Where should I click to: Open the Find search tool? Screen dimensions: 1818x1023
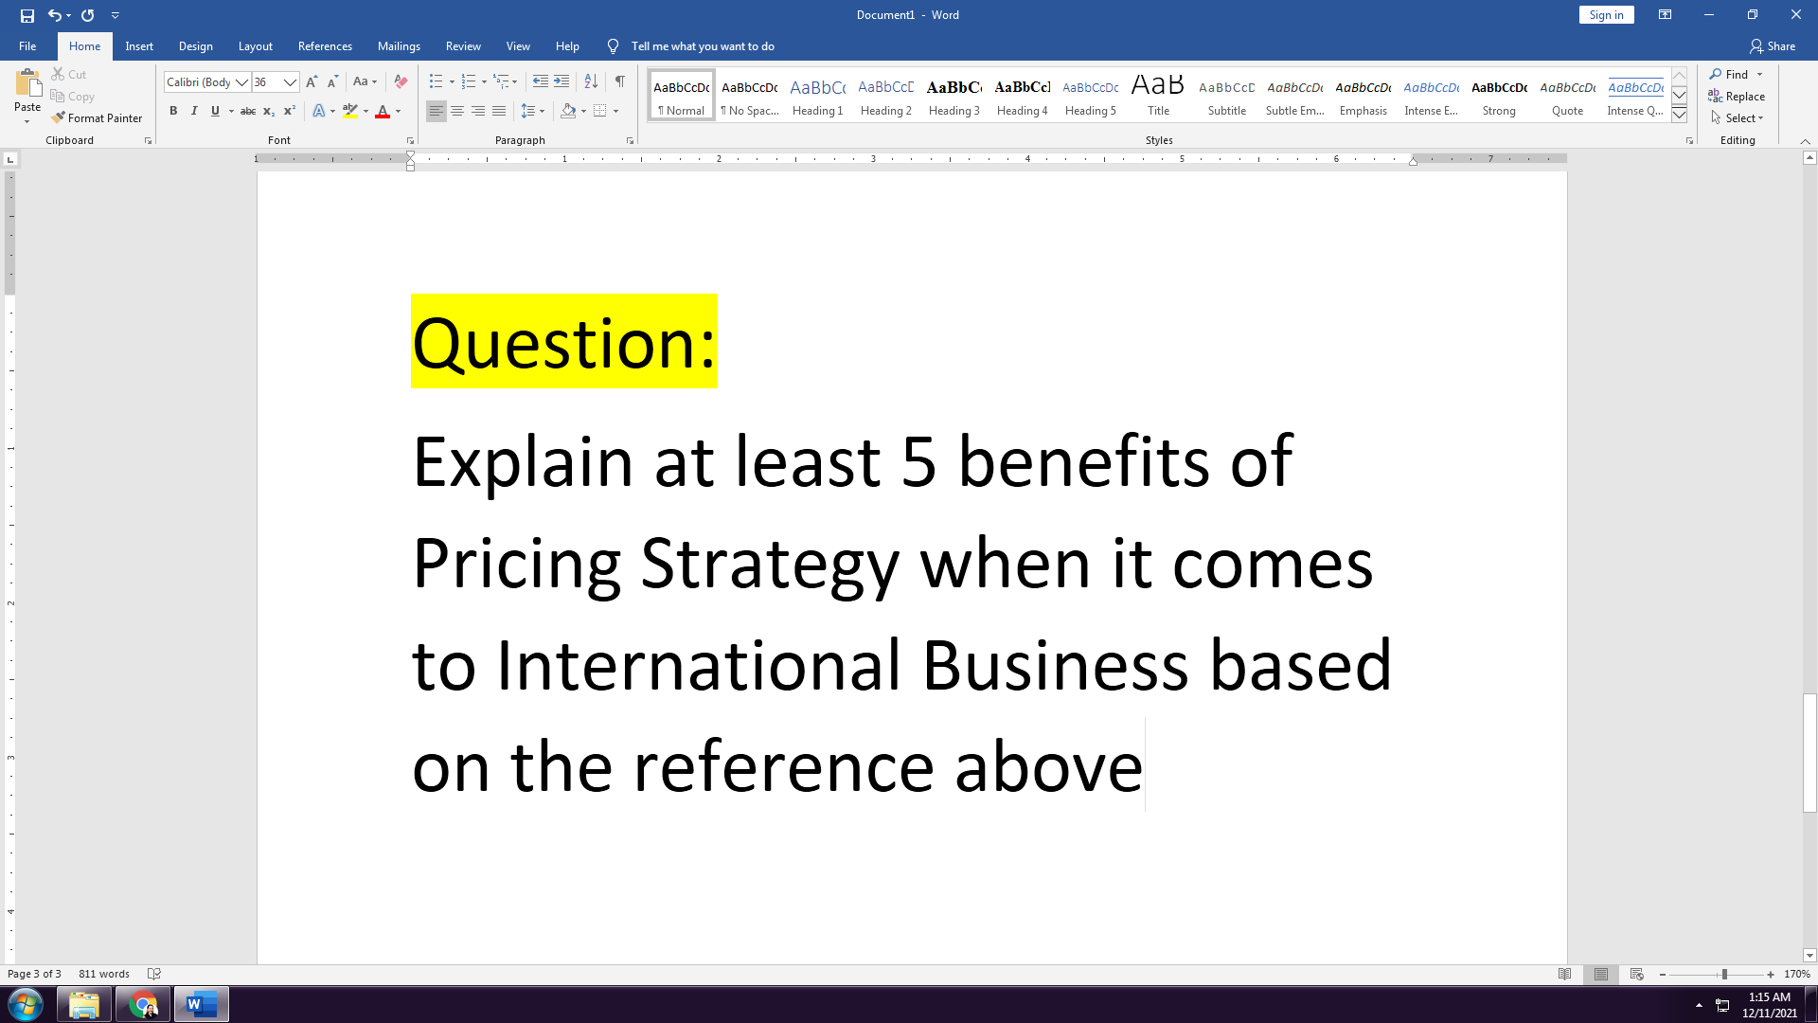[1730, 74]
